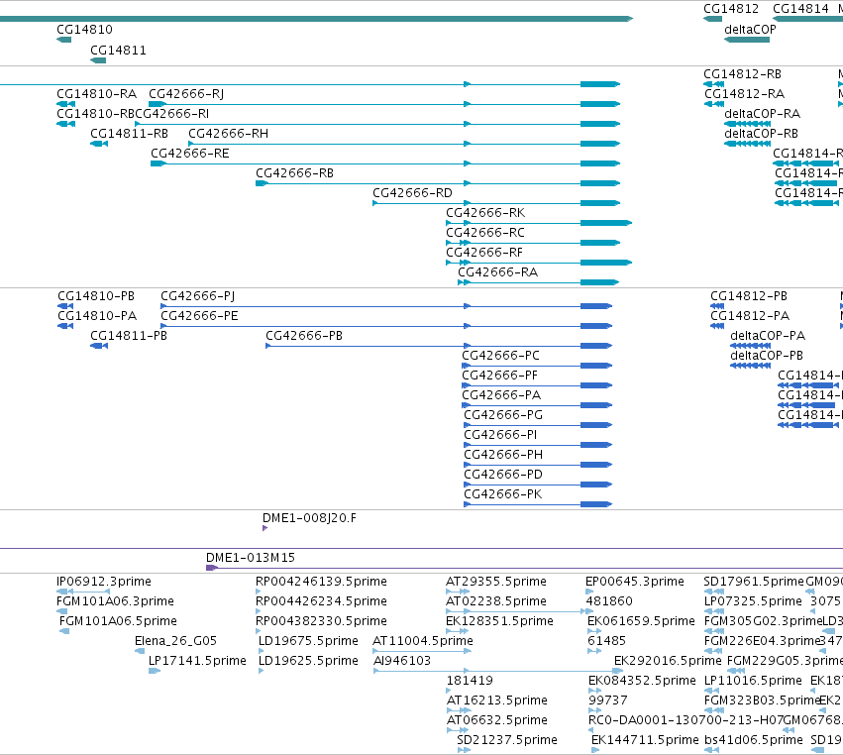Click the CG14811-PB protein label

coord(129,336)
